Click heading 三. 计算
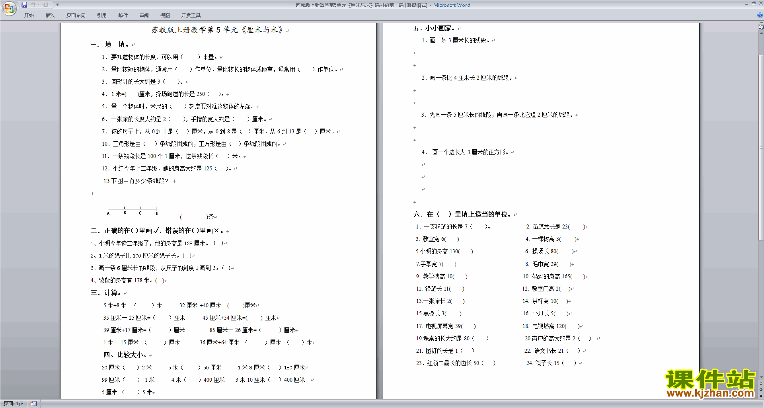Viewport: 764px width, 408px height. point(106,293)
